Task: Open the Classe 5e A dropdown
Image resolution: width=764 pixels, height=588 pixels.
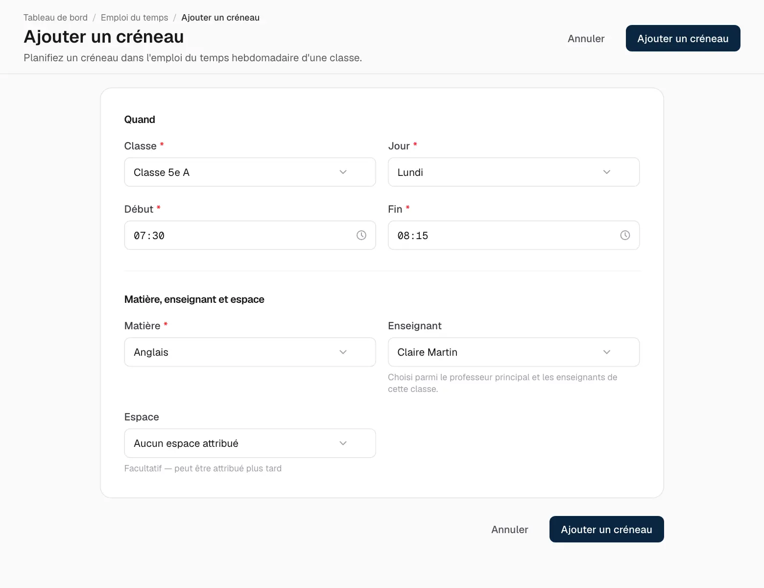Action: 250,172
